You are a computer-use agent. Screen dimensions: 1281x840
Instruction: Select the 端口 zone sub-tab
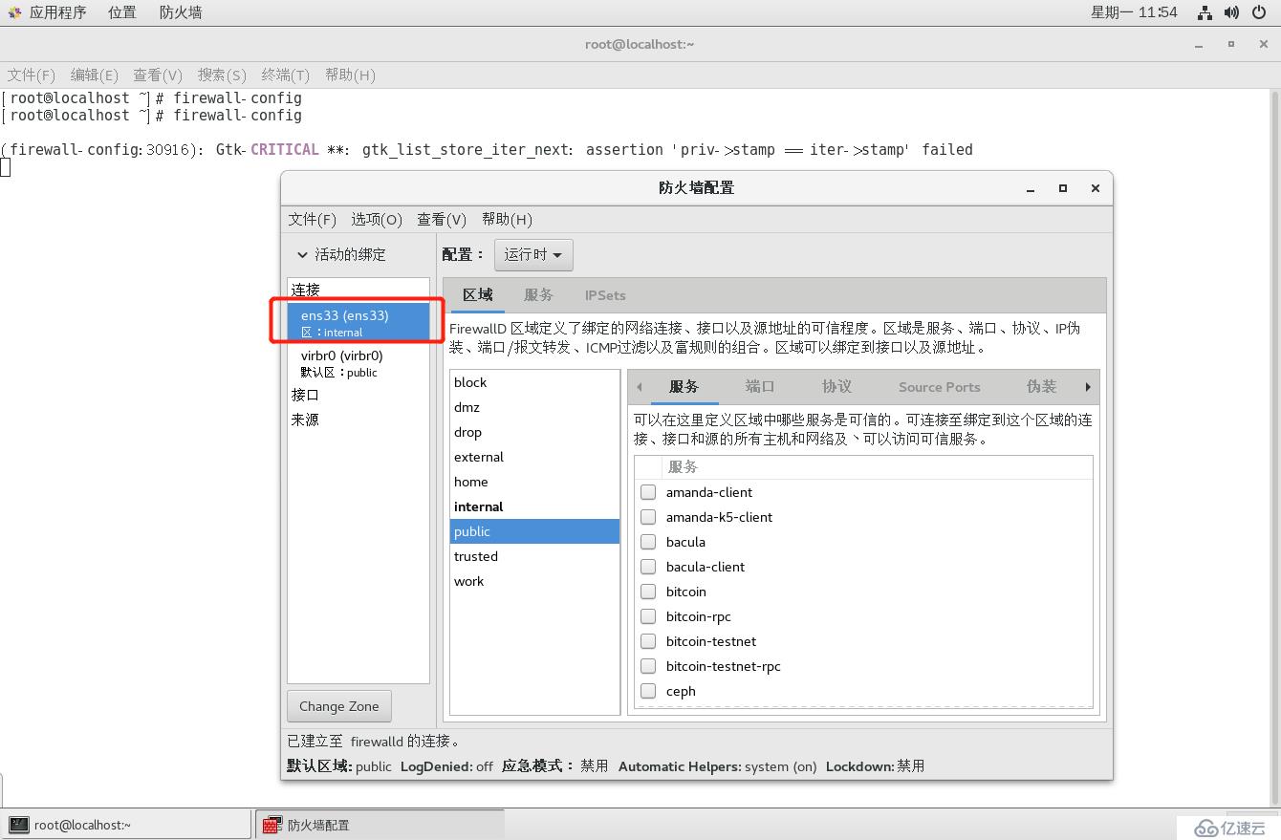[x=760, y=387]
